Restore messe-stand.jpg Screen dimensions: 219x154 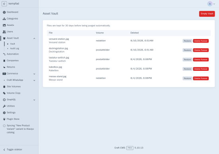tap(187, 78)
